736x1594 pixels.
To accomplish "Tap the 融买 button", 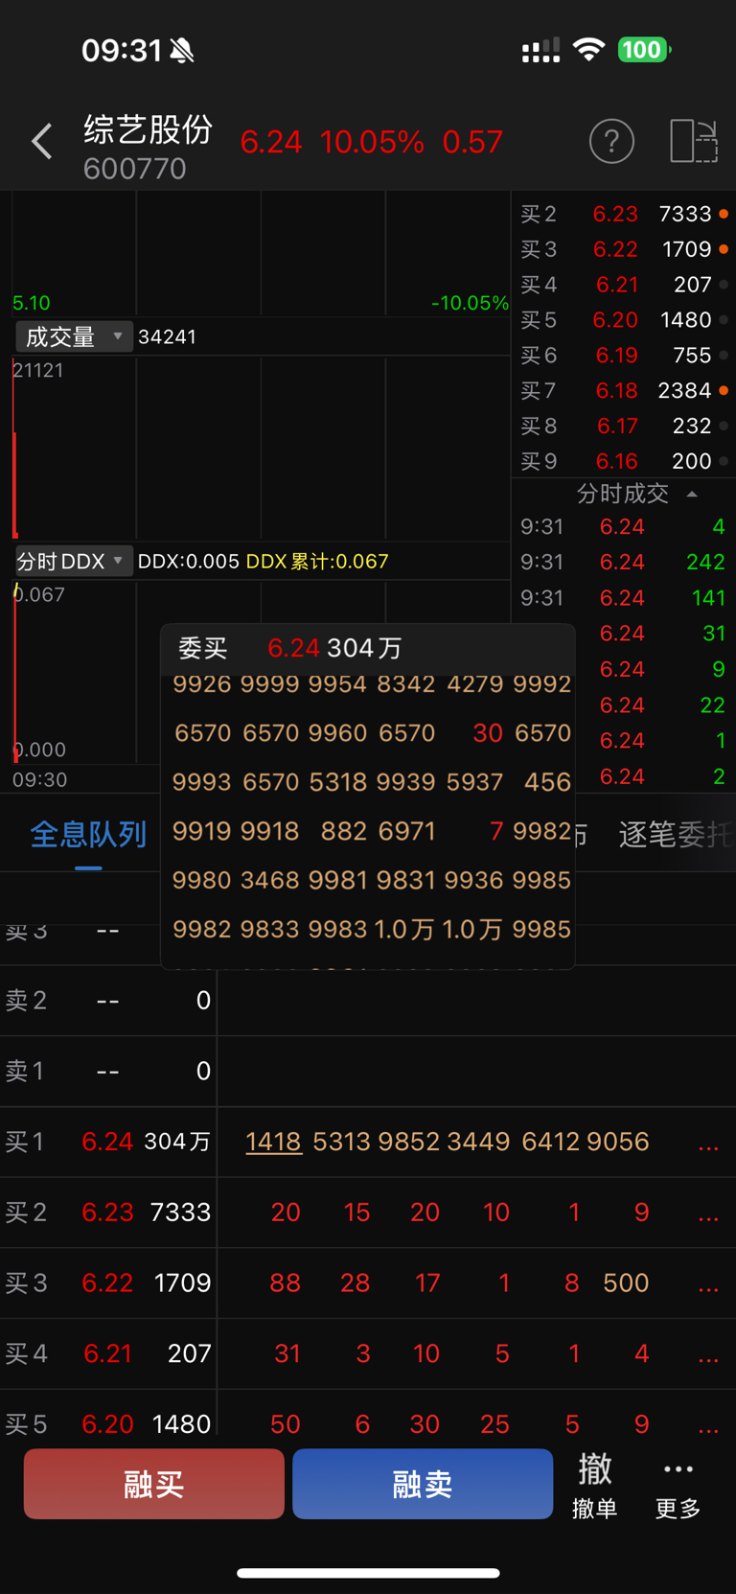I will coord(154,1484).
